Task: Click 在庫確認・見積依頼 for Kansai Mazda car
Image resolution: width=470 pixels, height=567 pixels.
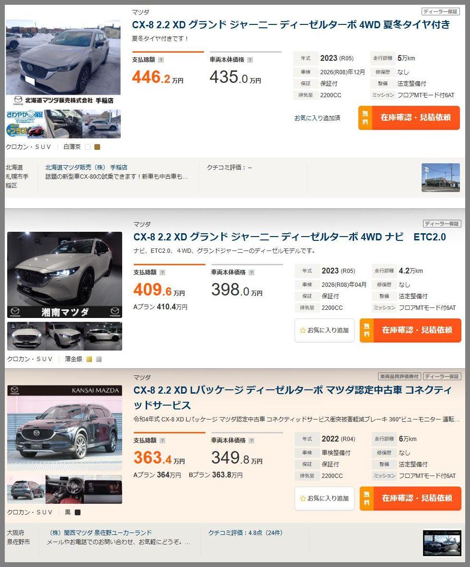Action: pos(411,499)
